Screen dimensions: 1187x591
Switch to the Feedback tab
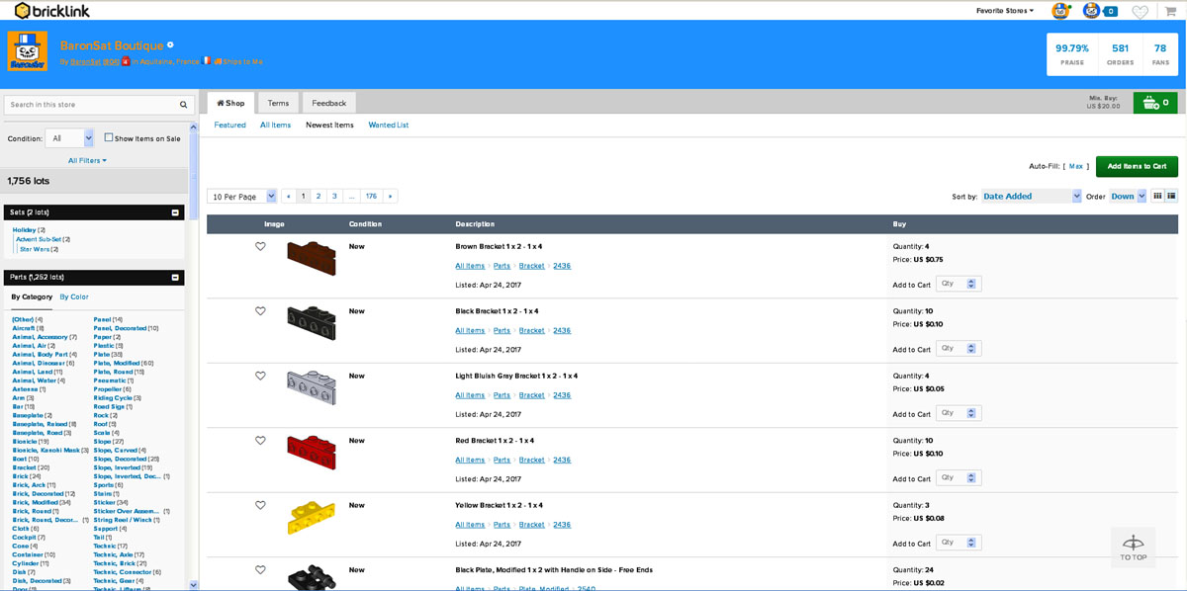pos(329,103)
